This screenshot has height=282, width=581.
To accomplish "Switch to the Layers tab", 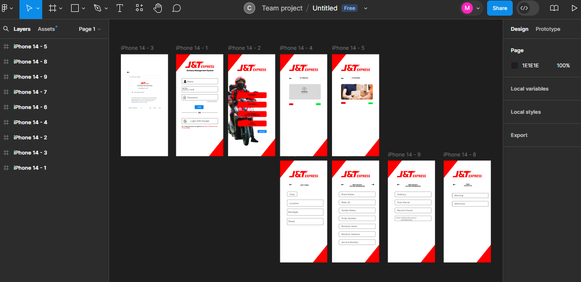I will [x=22, y=29].
